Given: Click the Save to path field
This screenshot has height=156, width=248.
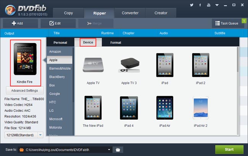Looking at the screenshot, I should [65, 150].
